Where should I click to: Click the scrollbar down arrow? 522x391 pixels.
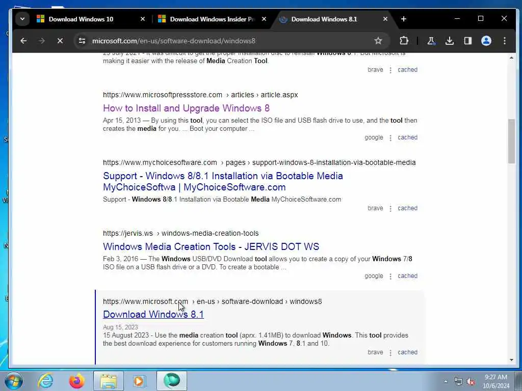point(511,360)
